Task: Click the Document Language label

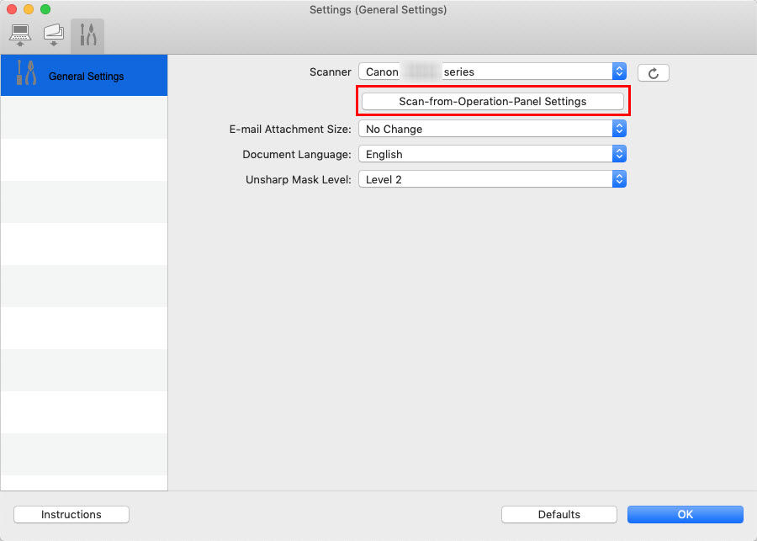Action: click(x=297, y=154)
